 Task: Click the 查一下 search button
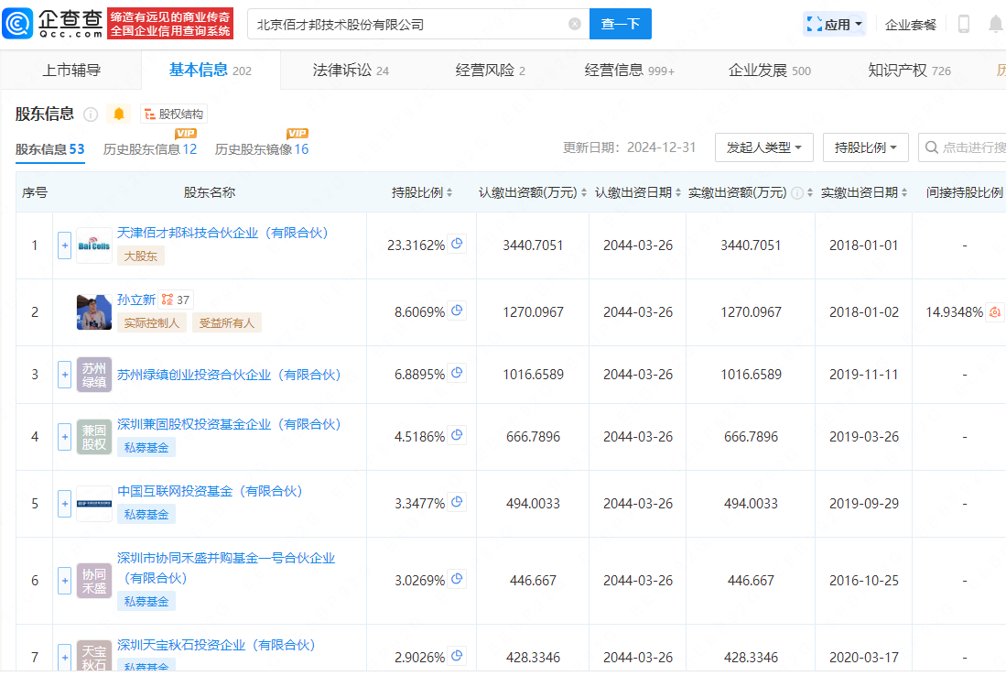pos(620,25)
